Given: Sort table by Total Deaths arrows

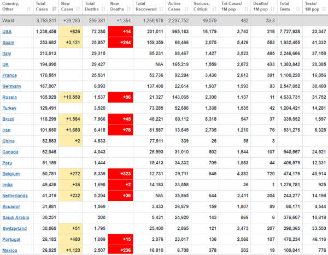Looking at the screenshot, I should pyautogui.click(x=103, y=9).
